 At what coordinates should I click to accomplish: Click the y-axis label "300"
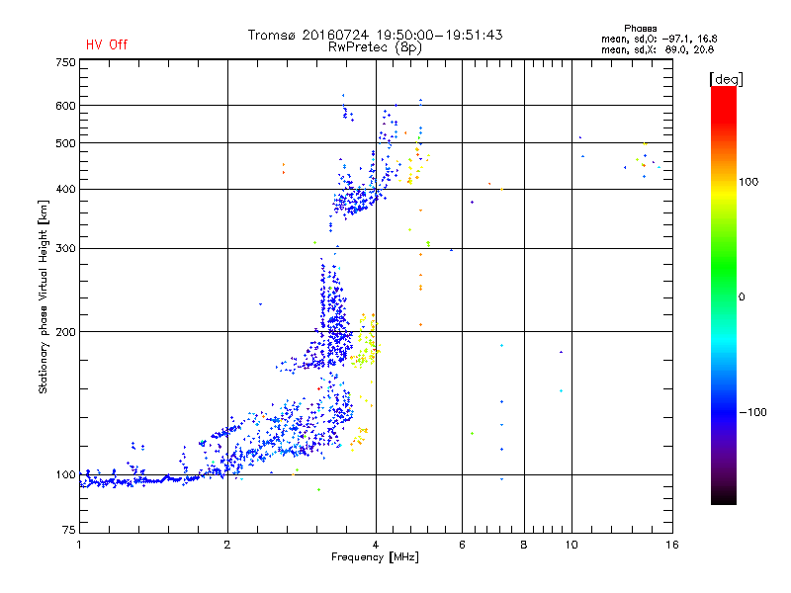click(65, 249)
